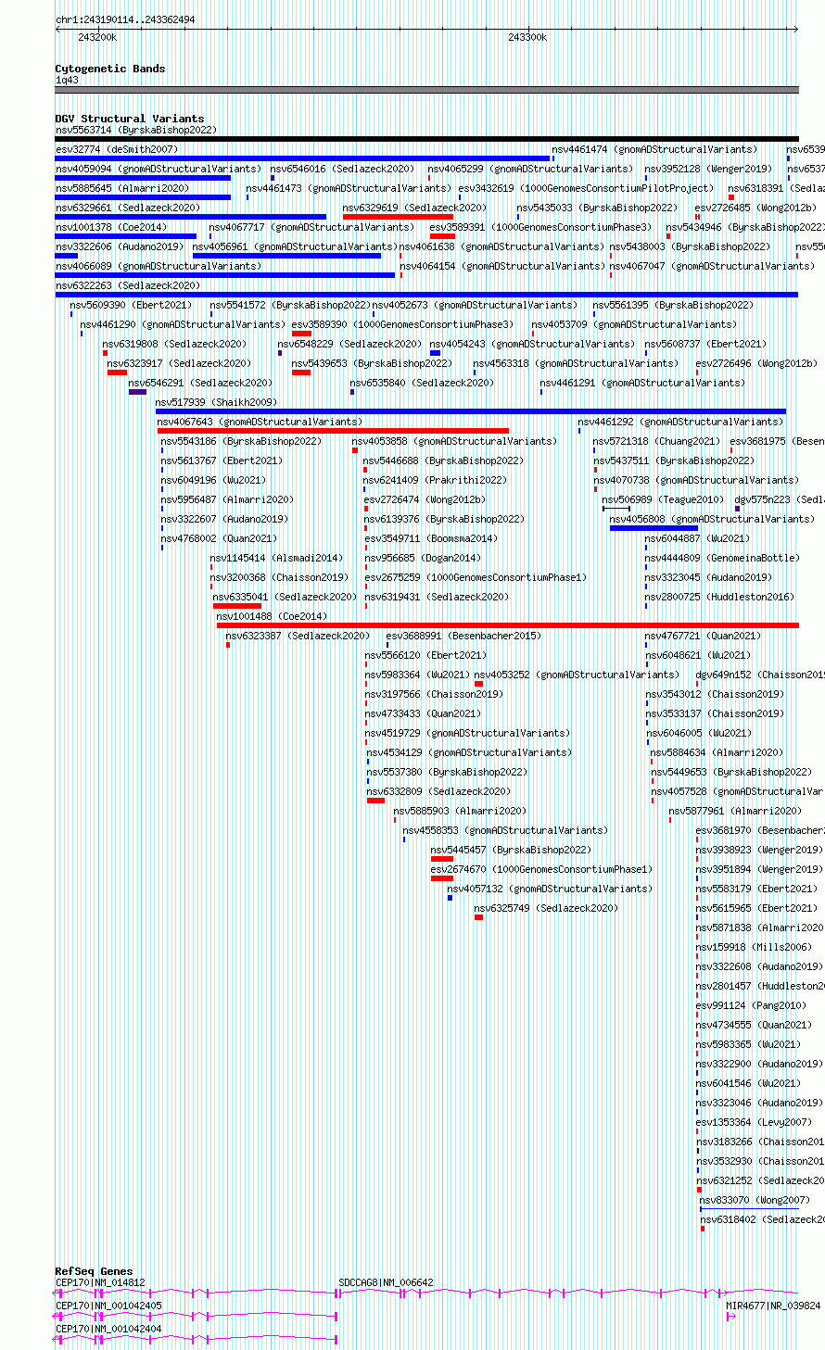Open MIR4677|NR_039824 gene label

(x=773, y=1306)
